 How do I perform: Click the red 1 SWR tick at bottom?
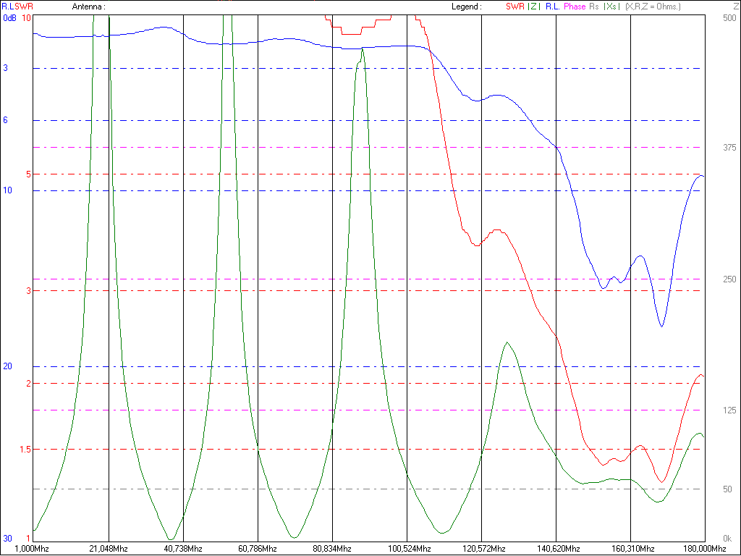(28, 539)
